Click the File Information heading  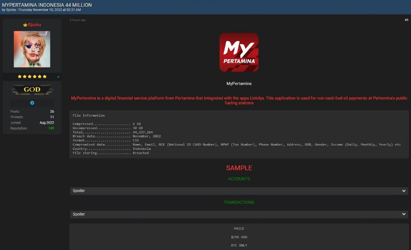[x=89, y=115]
